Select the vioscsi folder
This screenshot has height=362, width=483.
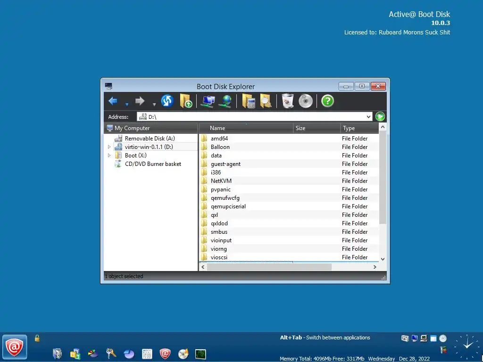pos(219,257)
